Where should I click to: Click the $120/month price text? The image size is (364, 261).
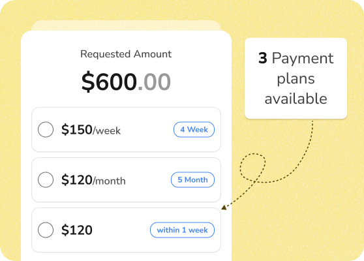93,180
